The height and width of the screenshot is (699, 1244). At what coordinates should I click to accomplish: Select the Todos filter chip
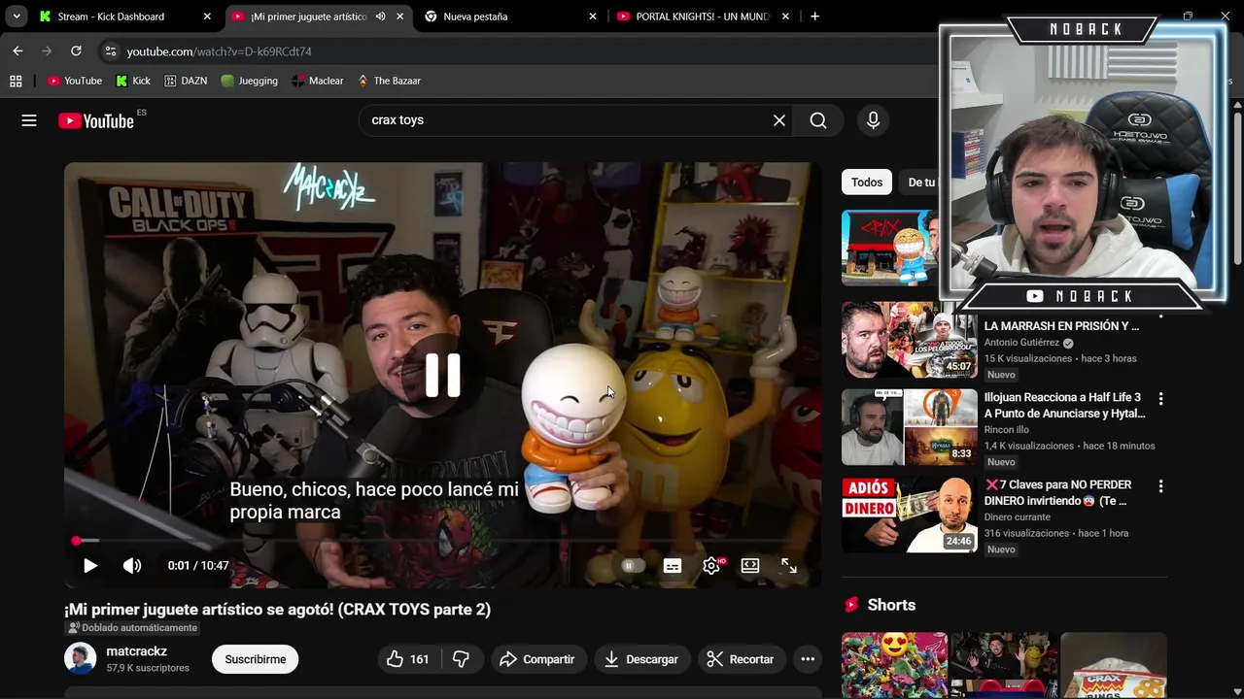tap(867, 182)
